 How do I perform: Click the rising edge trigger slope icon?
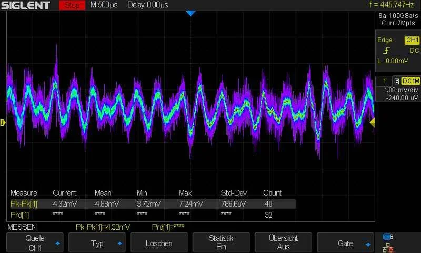tap(387, 51)
